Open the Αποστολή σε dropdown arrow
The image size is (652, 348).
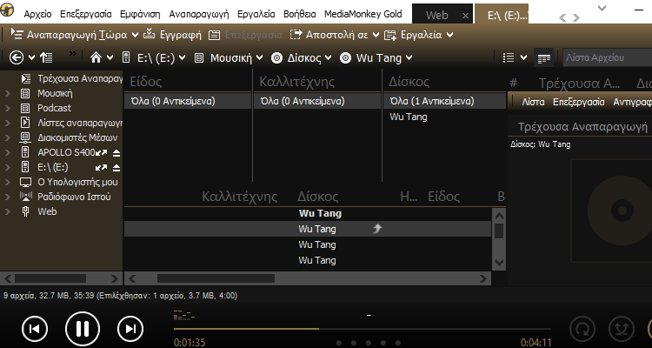376,35
